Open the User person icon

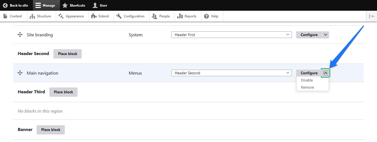[95, 5]
